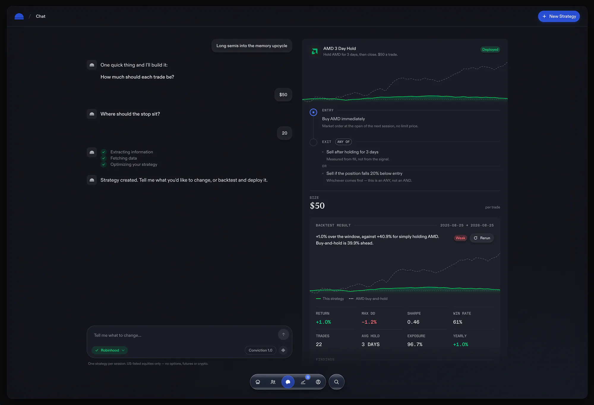Select the chat bubble icon in dock
This screenshot has width=594, height=405.
[x=288, y=382]
